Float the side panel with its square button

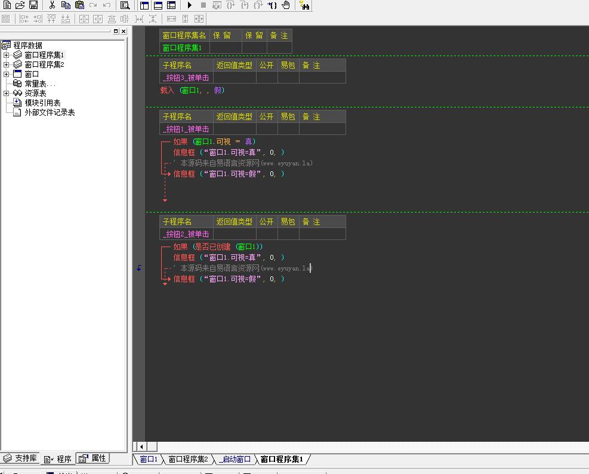(116, 31)
